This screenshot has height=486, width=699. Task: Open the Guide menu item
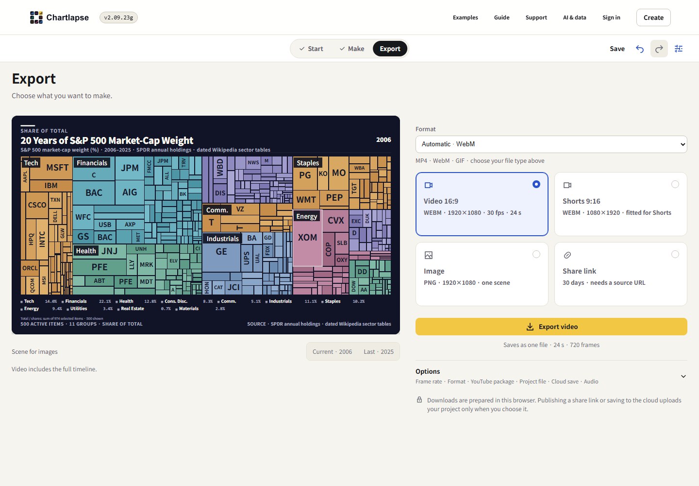coord(502,17)
